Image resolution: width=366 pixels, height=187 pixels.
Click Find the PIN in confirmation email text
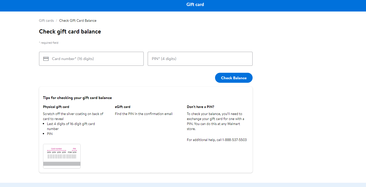point(144,114)
